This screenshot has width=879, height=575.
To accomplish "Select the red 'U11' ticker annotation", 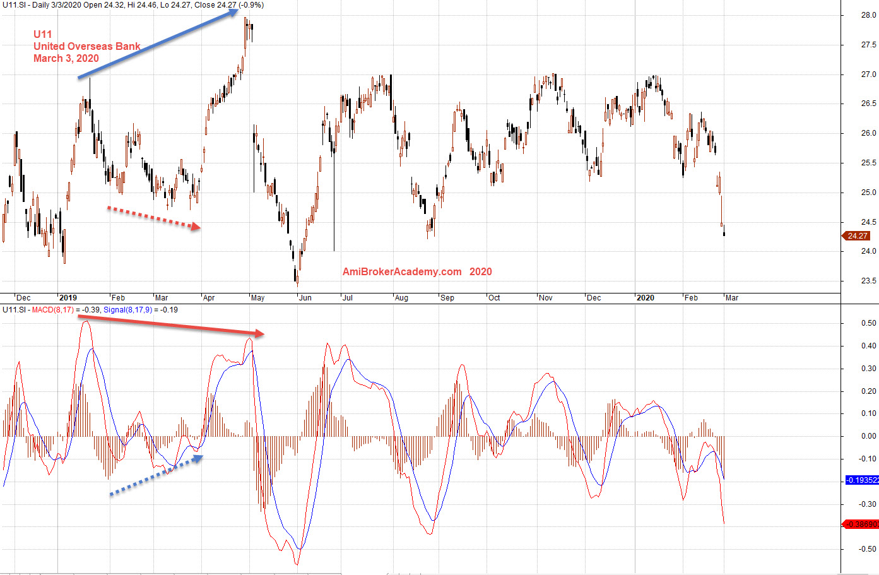I will (42, 34).
